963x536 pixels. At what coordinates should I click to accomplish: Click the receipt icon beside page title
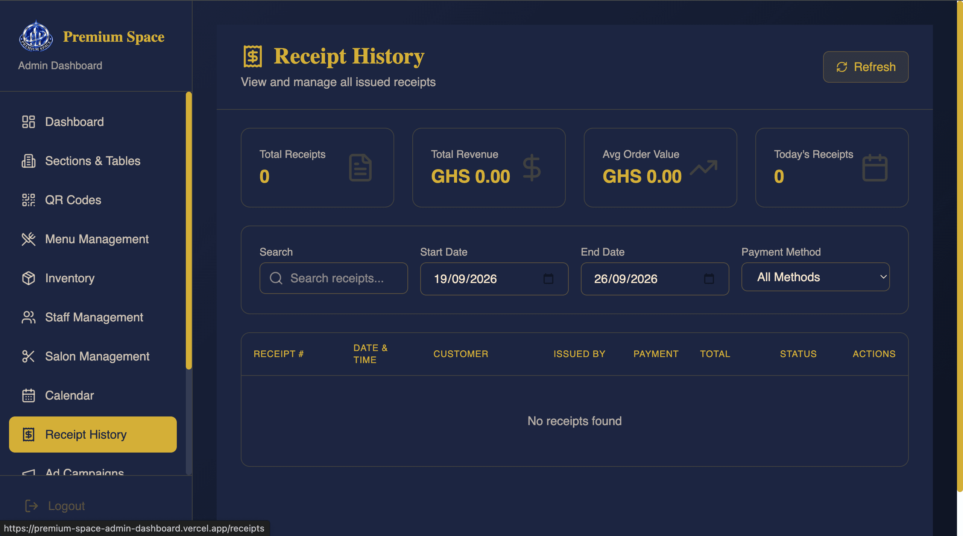(x=253, y=56)
